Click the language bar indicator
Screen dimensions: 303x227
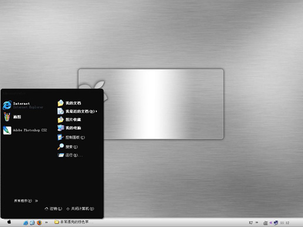click(x=251, y=222)
